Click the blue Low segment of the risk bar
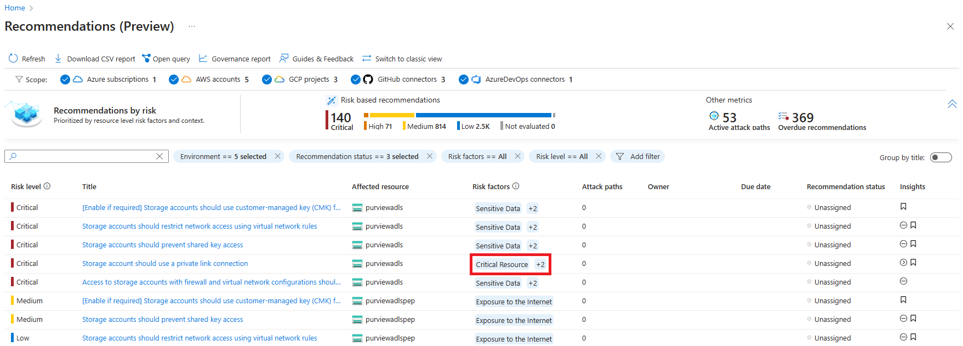Image resolution: width=963 pixels, height=346 pixels. tap(483, 115)
